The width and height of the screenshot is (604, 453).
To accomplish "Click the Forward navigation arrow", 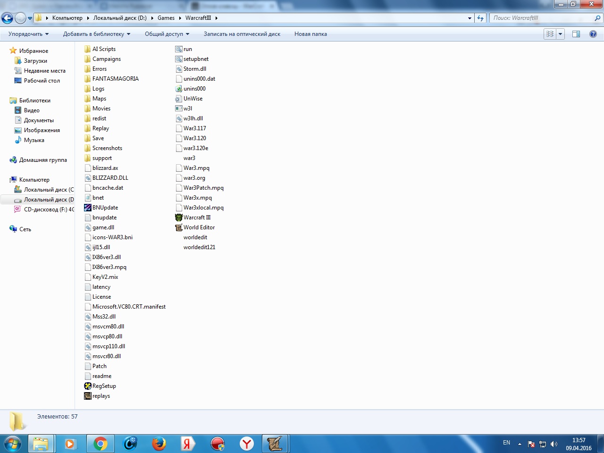I will pos(20,18).
